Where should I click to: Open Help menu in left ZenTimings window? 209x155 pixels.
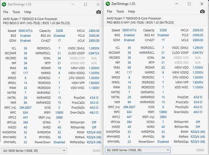tap(28, 12)
